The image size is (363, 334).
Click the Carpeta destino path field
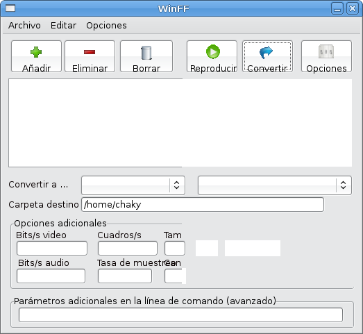click(203, 205)
